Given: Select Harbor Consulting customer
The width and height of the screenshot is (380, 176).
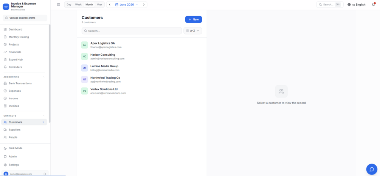Looking at the screenshot, I should pyautogui.click(x=142, y=56).
